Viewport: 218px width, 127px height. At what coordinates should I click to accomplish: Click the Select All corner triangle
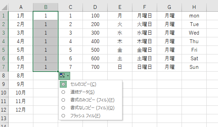pos(4,8)
